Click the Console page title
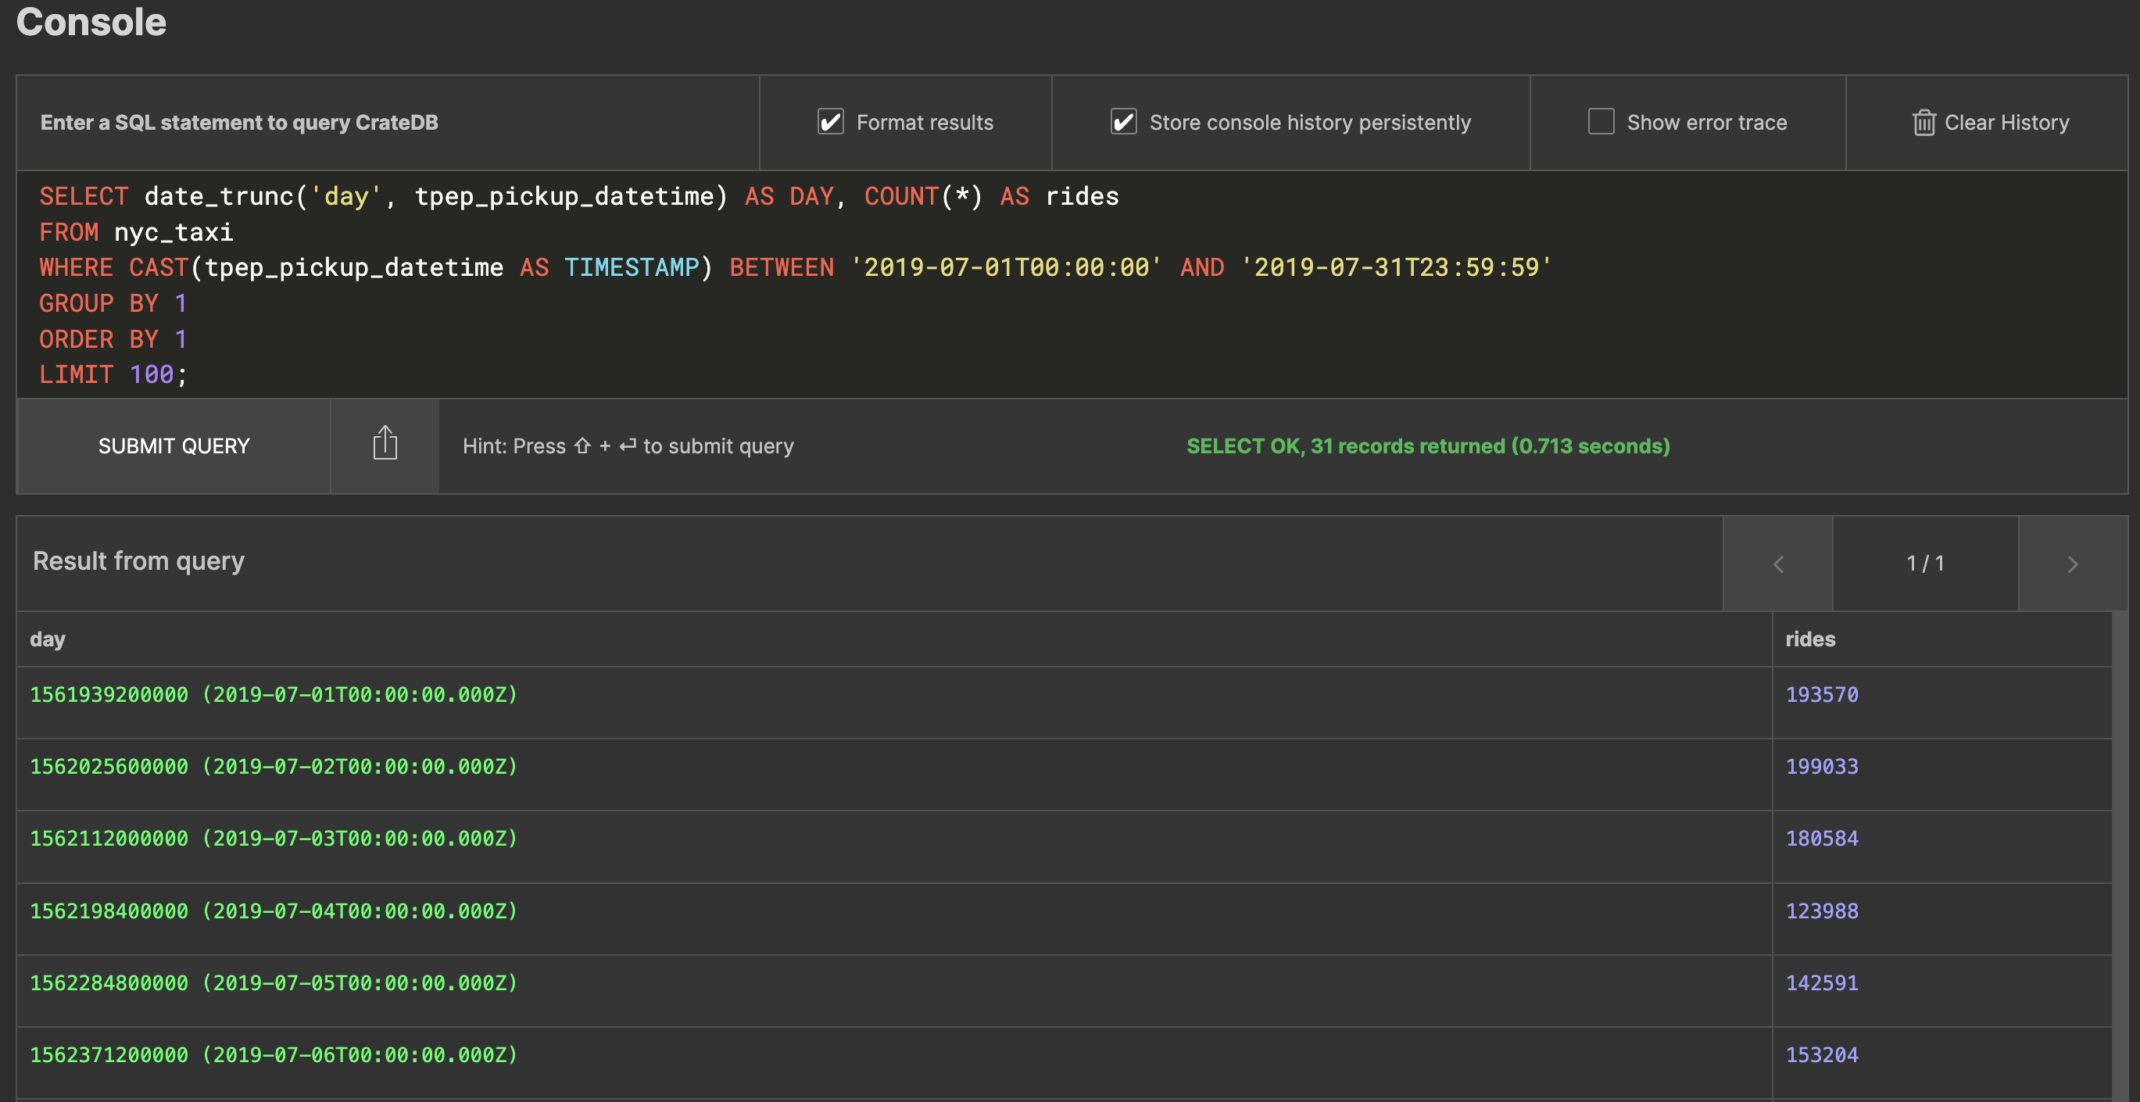This screenshot has width=2140, height=1102. 91,22
